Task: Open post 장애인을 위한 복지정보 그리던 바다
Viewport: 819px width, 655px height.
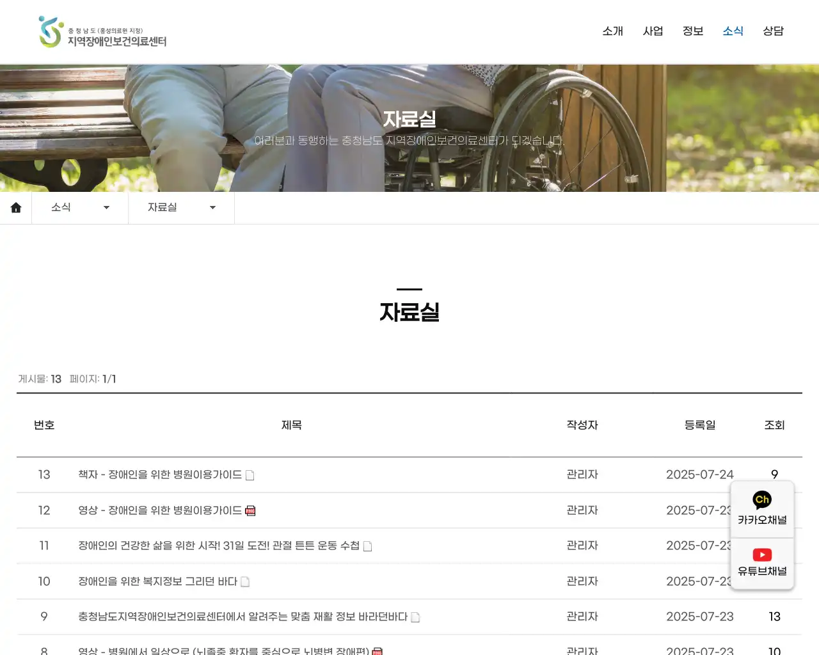Action: tap(157, 581)
